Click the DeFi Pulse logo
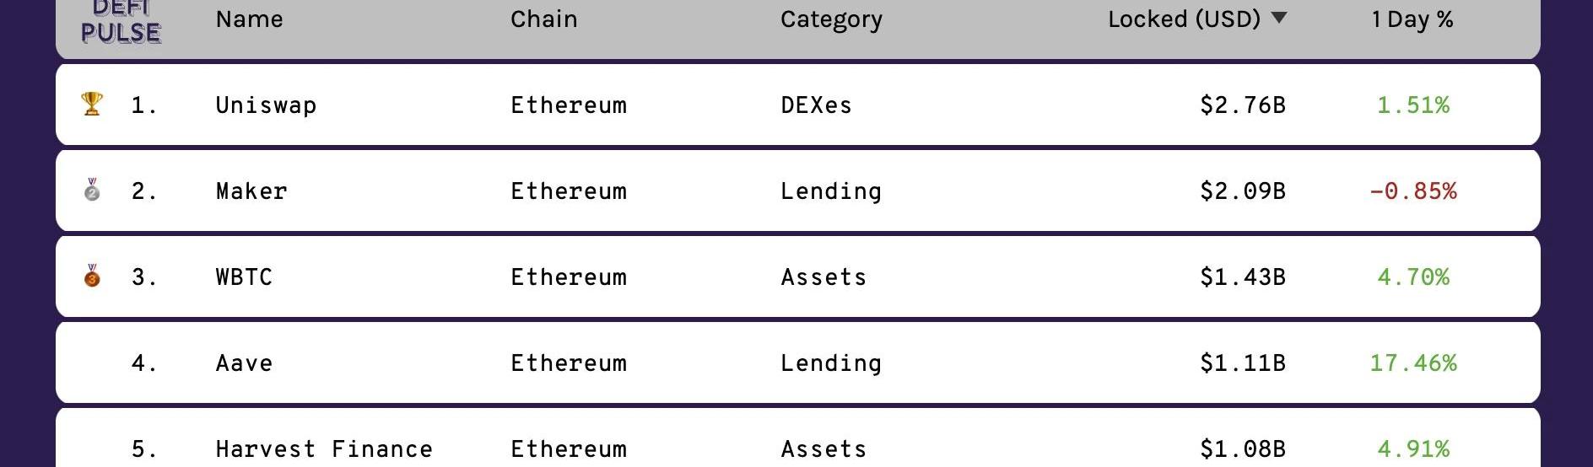1593x467 pixels. point(121,22)
